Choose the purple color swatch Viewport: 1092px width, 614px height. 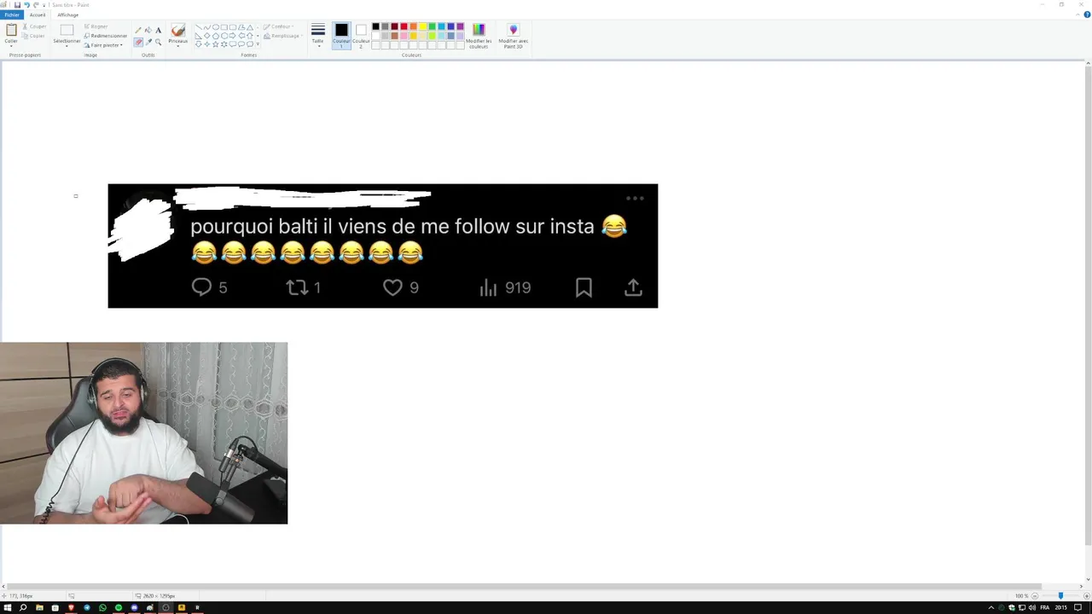(460, 26)
